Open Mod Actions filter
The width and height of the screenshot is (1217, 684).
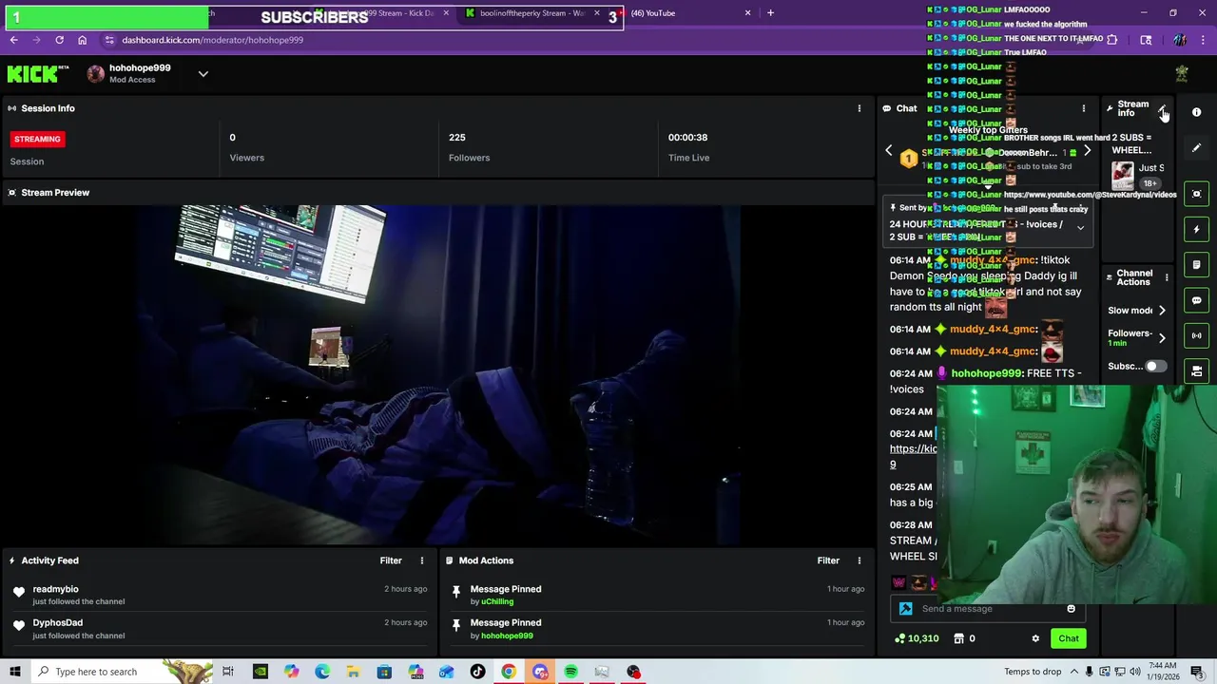coord(828,560)
